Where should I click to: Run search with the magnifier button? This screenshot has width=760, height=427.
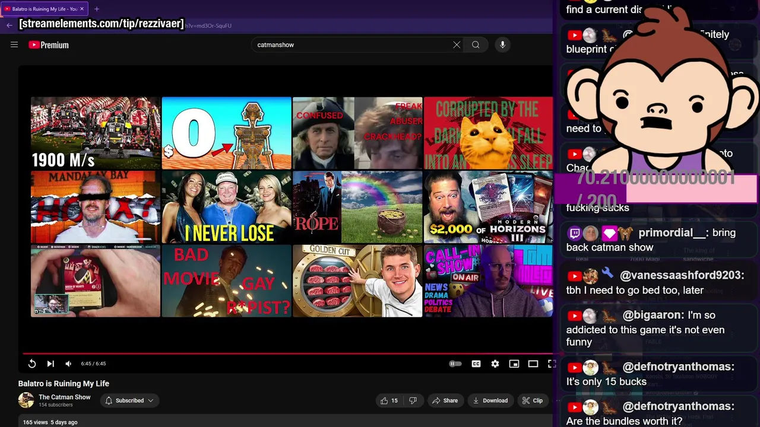point(476,44)
